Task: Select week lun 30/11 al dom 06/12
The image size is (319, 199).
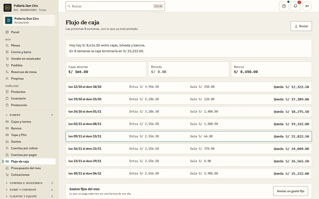Action: click(189, 174)
